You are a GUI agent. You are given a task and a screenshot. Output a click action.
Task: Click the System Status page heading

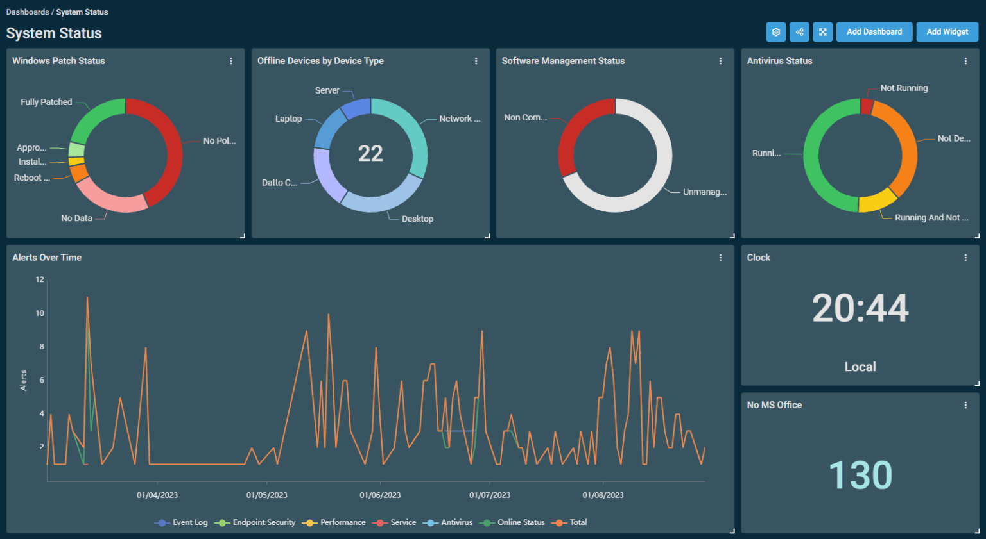coord(54,33)
